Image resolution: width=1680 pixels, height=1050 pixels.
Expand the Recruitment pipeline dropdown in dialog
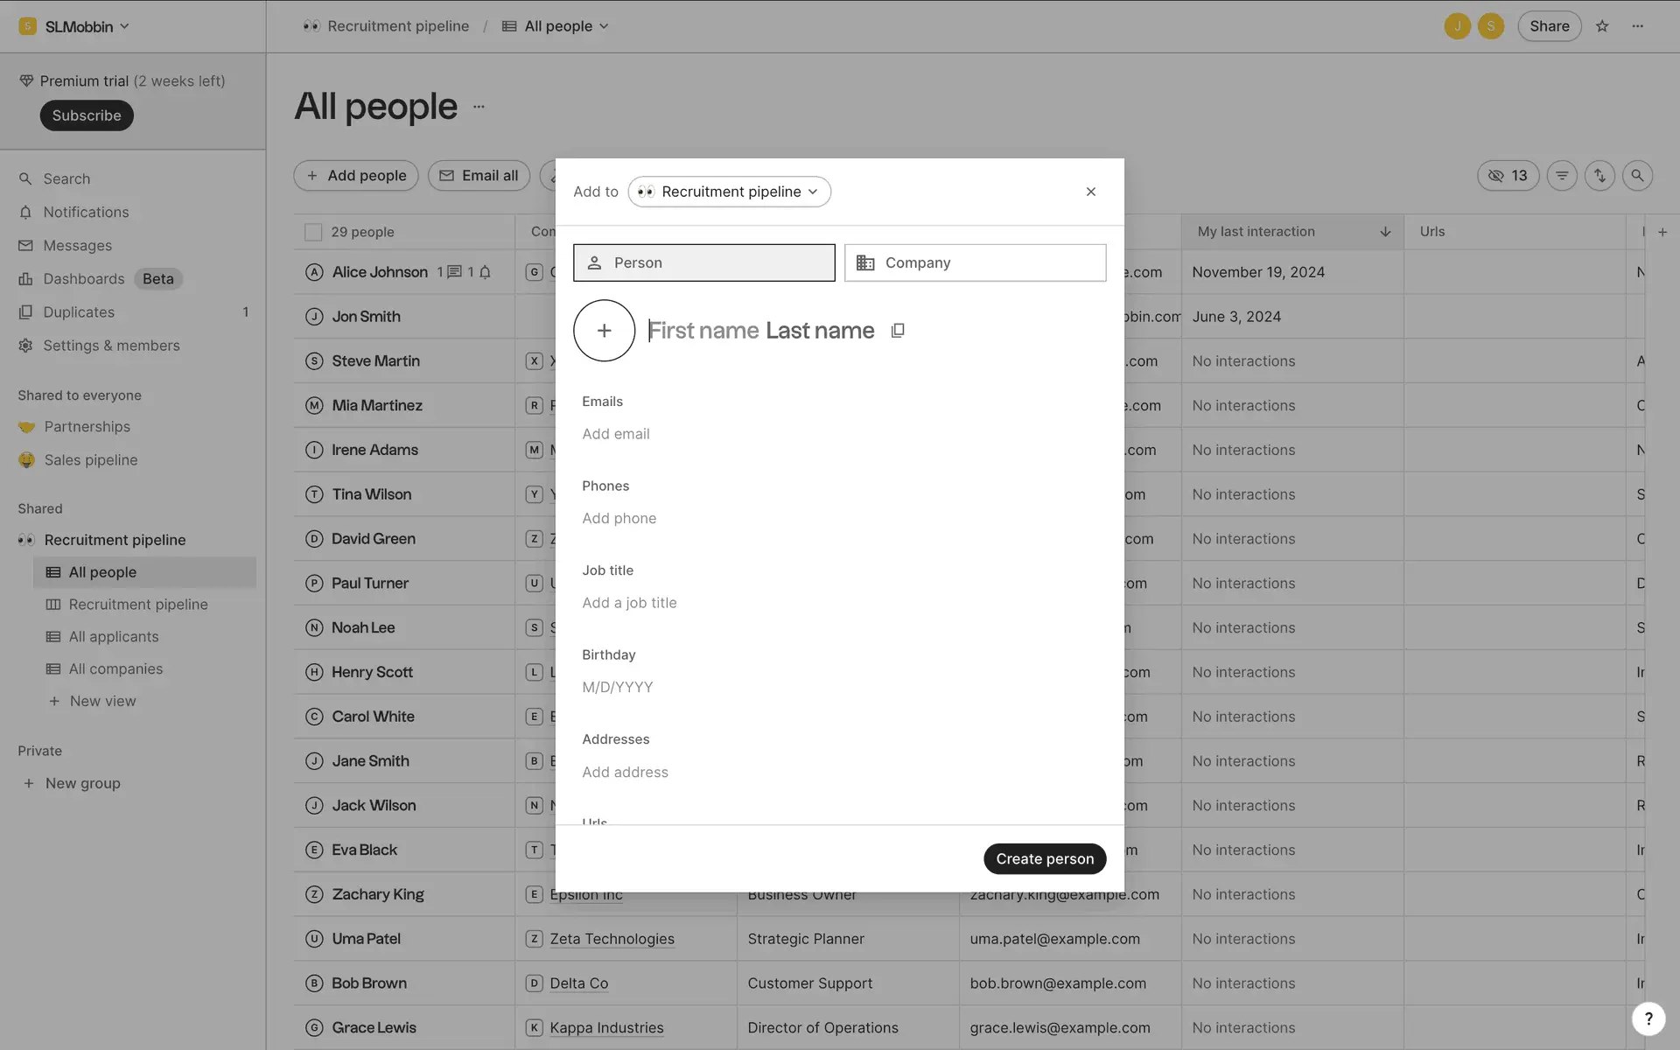click(729, 192)
